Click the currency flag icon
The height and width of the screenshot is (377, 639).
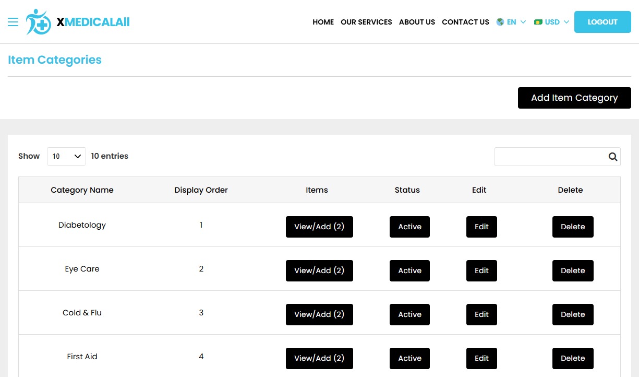(538, 22)
